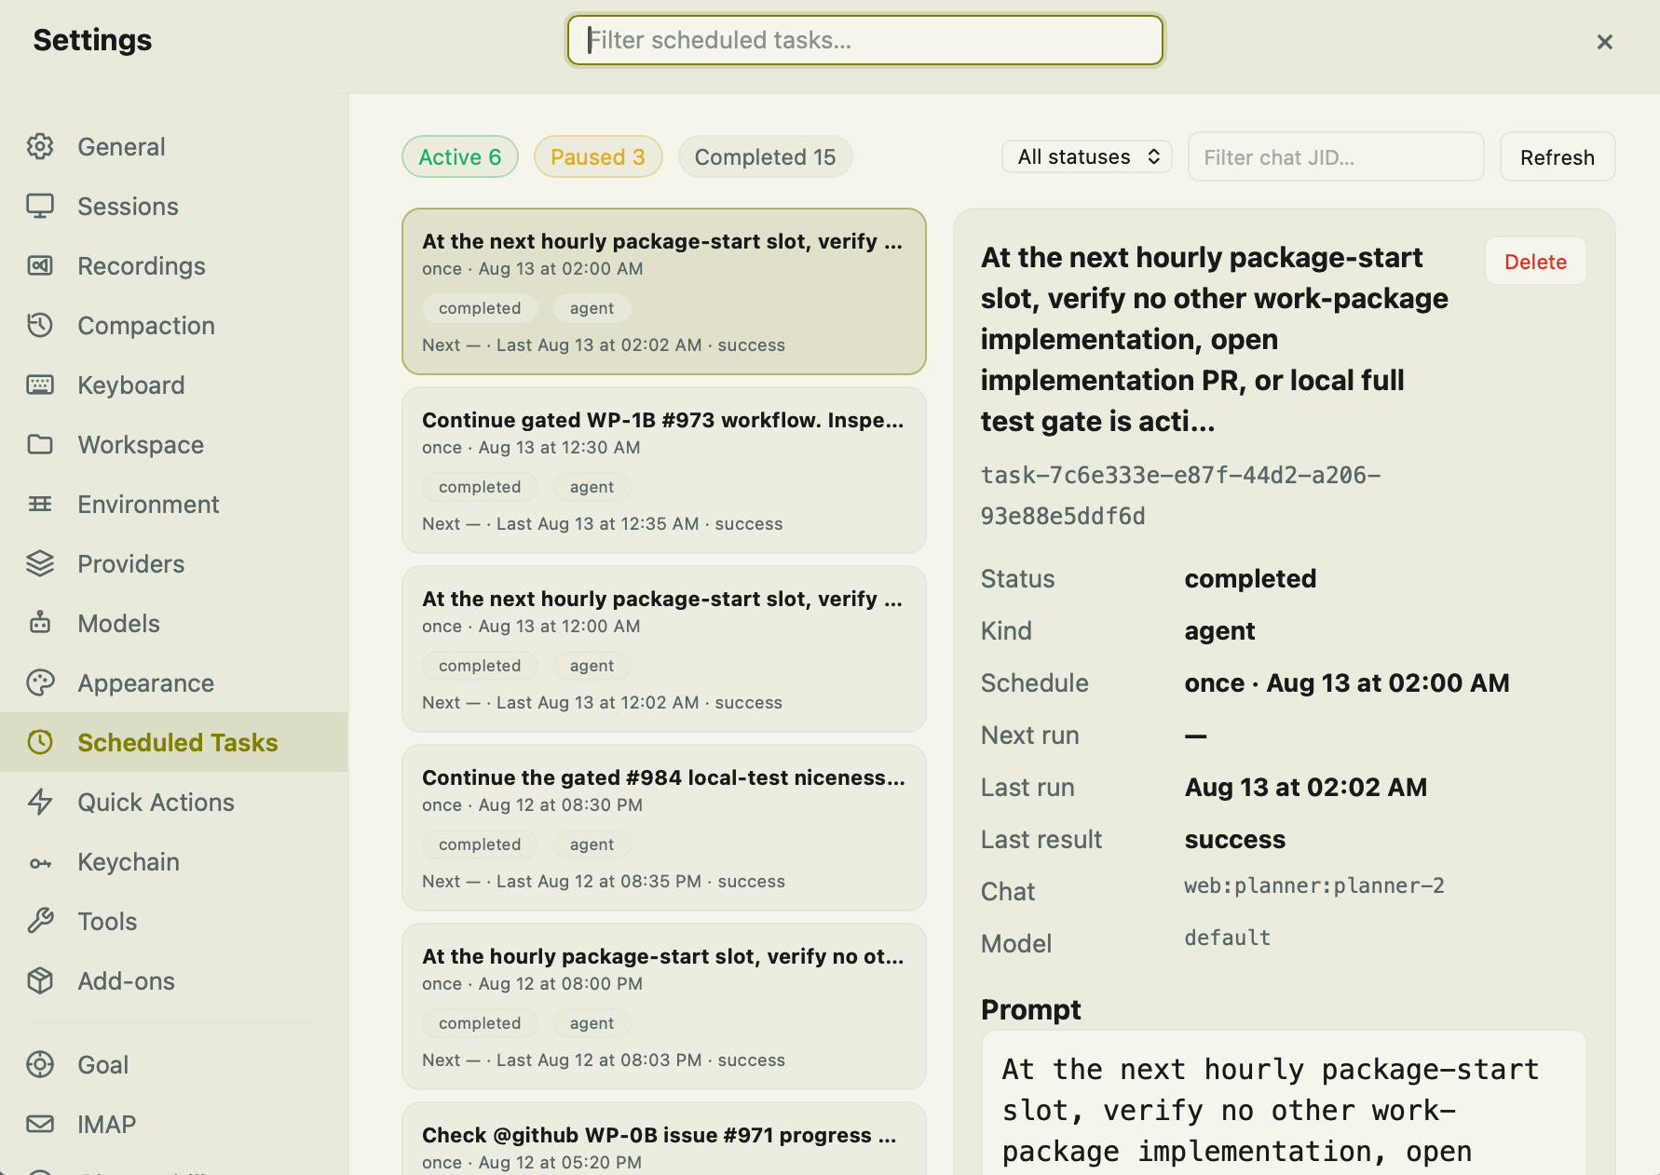This screenshot has width=1660, height=1175.
Task: Filter by Active 6 tasks
Action: click(460, 156)
